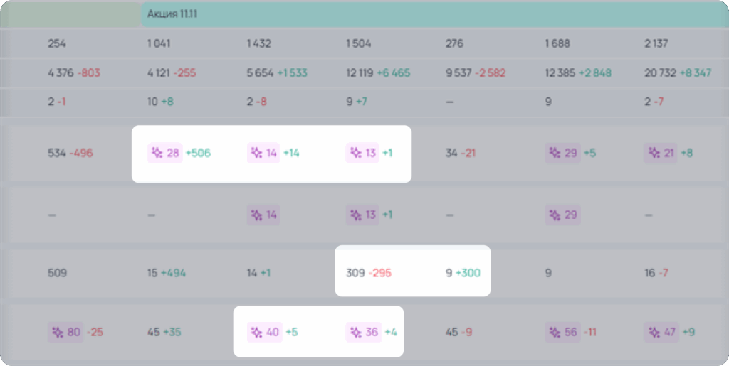Click the sparkle icon beside 56 -11
The width and height of the screenshot is (729, 366).
(x=555, y=332)
